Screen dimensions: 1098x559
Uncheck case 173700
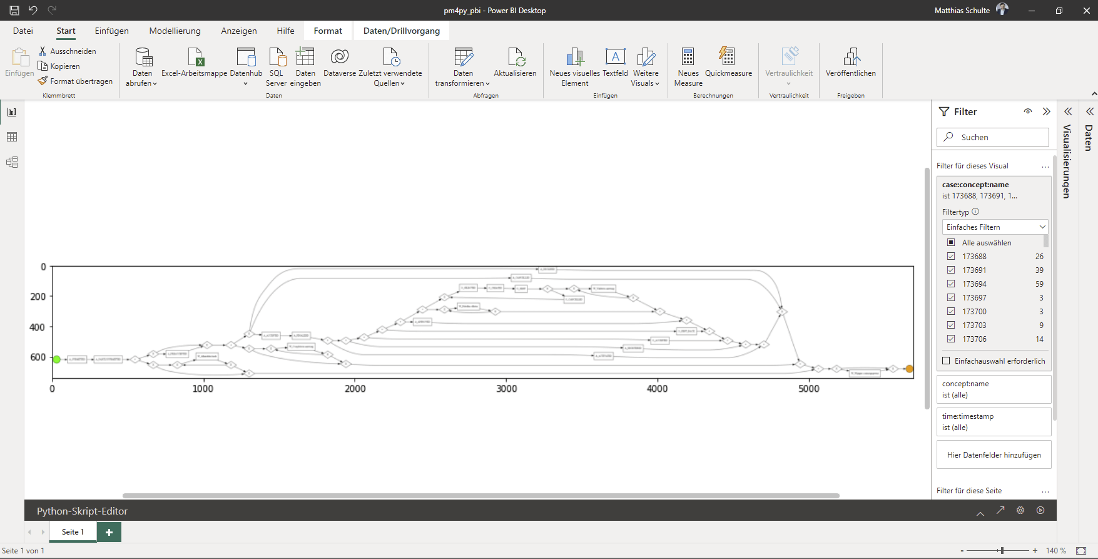pyautogui.click(x=951, y=312)
